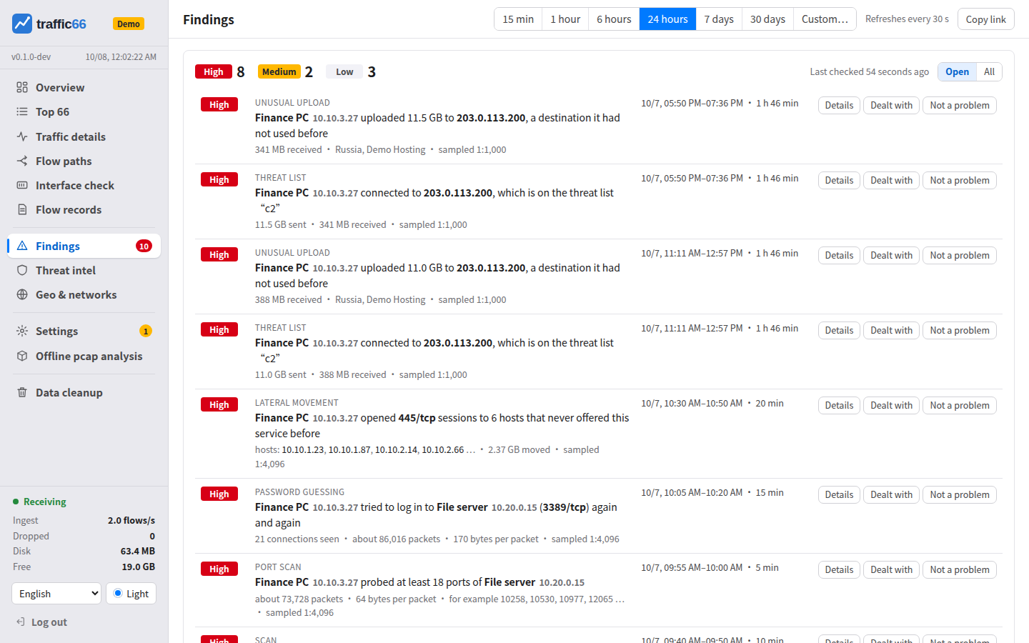This screenshot has width=1029, height=643.
Task: Click the Findings count badge 10
Action: [144, 246]
